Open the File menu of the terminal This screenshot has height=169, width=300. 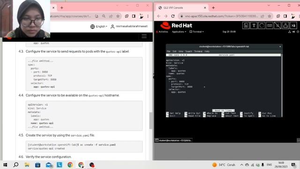pyautogui.click(x=168, y=51)
